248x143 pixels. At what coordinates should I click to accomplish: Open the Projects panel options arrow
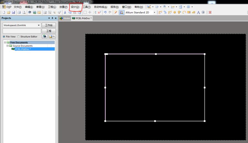coord(49,18)
